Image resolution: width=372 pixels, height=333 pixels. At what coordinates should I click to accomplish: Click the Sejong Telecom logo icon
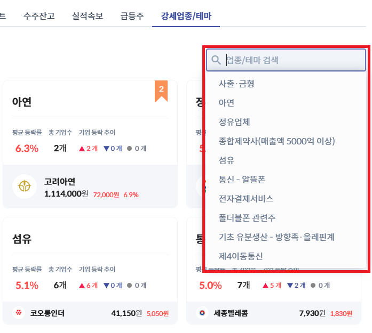pyautogui.click(x=202, y=313)
